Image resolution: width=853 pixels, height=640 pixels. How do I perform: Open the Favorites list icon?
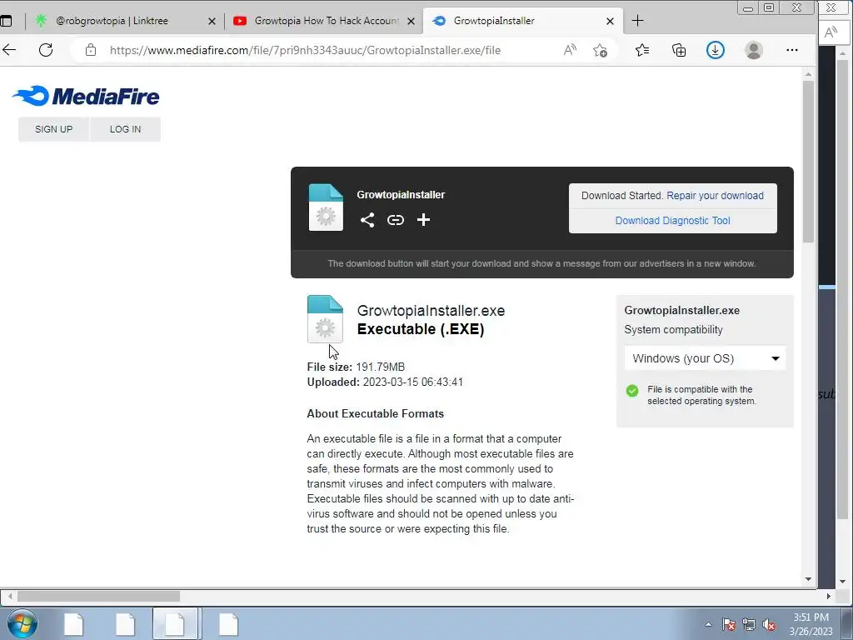[x=642, y=50]
